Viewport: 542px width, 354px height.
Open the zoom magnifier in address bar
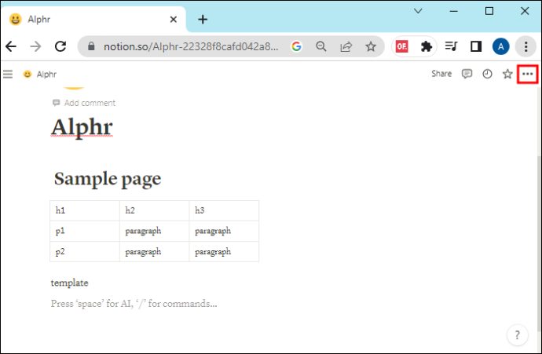(x=321, y=46)
